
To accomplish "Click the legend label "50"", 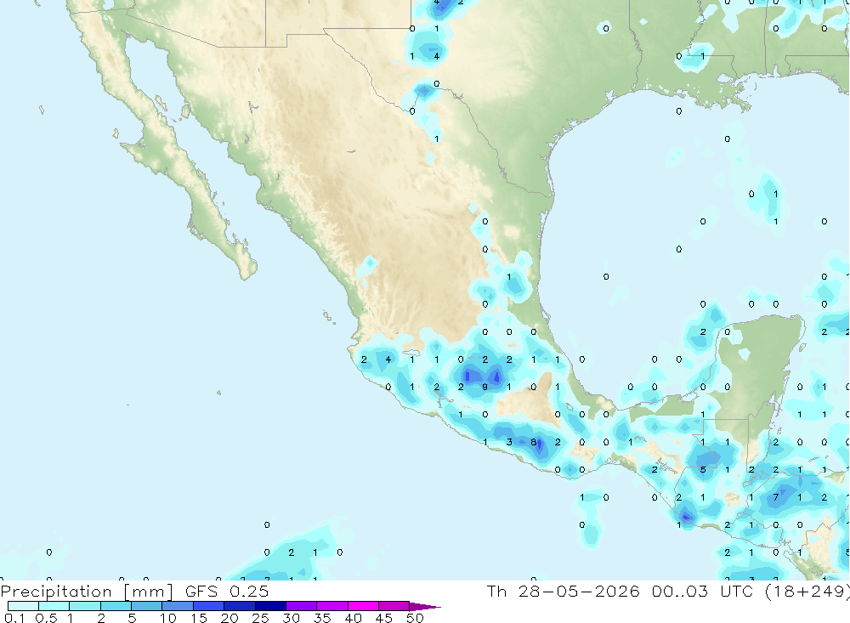I will tap(415, 618).
